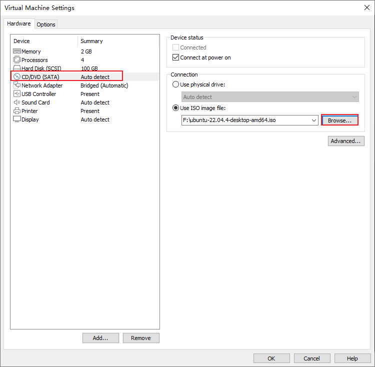Click the Display monitor icon
The image size is (375, 367).
coord(16,119)
